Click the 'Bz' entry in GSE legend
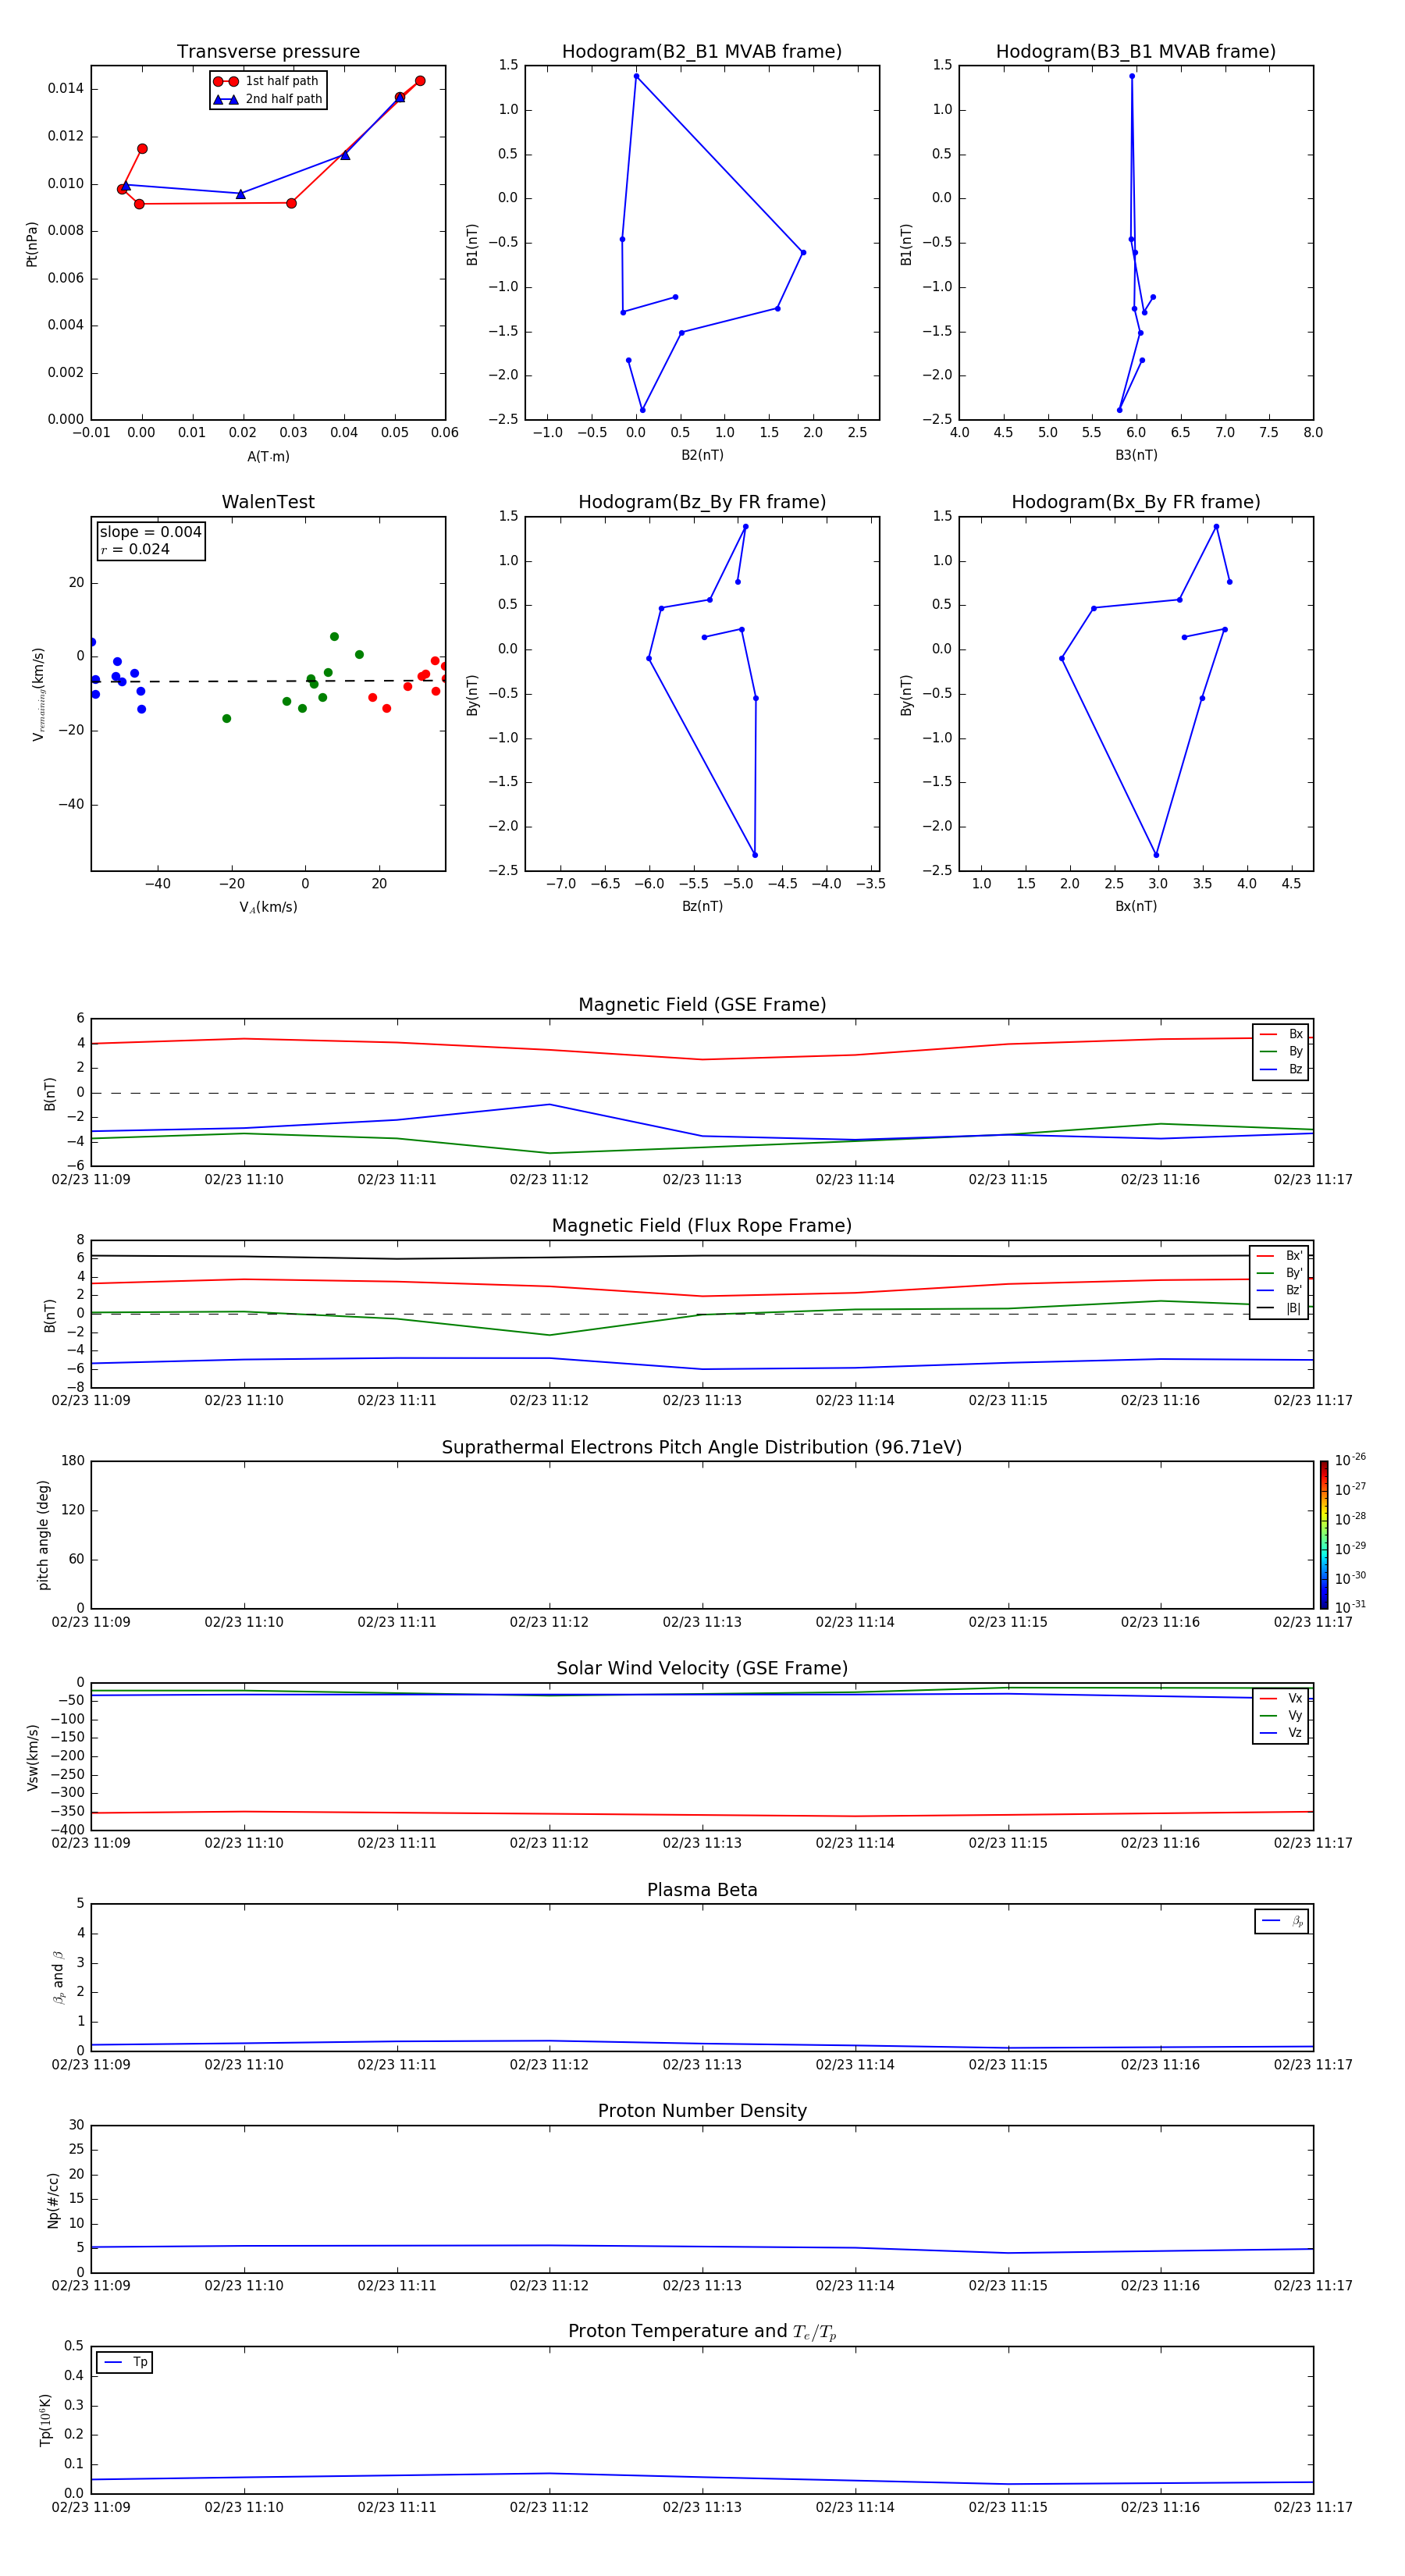This screenshot has width=1405, height=2576. click(1281, 1069)
